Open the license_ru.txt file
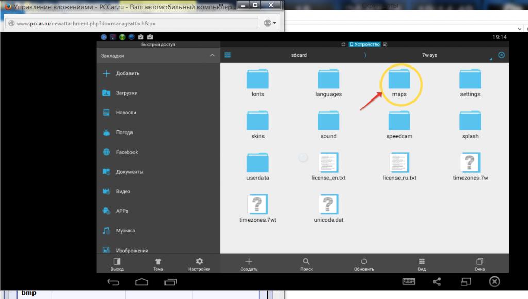The height and width of the screenshot is (299, 528). 399,165
